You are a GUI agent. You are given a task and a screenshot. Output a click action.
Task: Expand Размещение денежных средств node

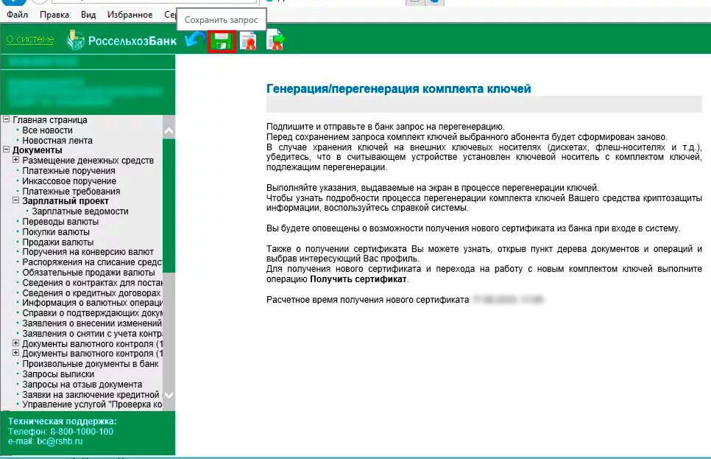coord(16,160)
